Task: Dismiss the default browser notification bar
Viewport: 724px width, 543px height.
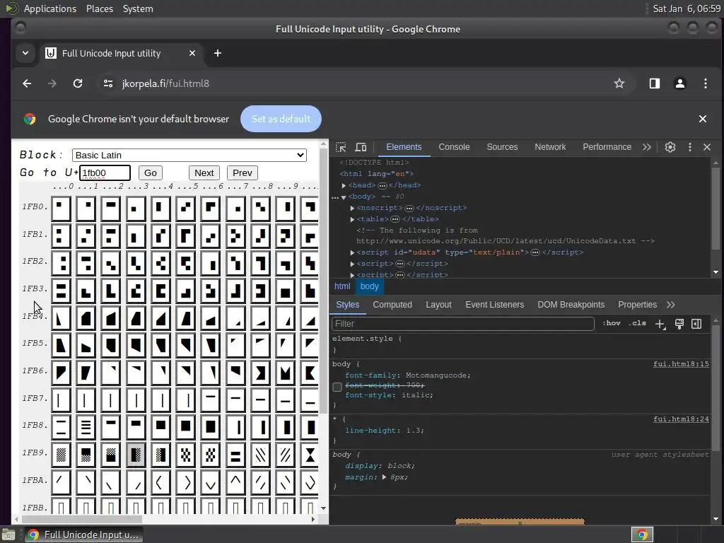Action: tap(702, 119)
